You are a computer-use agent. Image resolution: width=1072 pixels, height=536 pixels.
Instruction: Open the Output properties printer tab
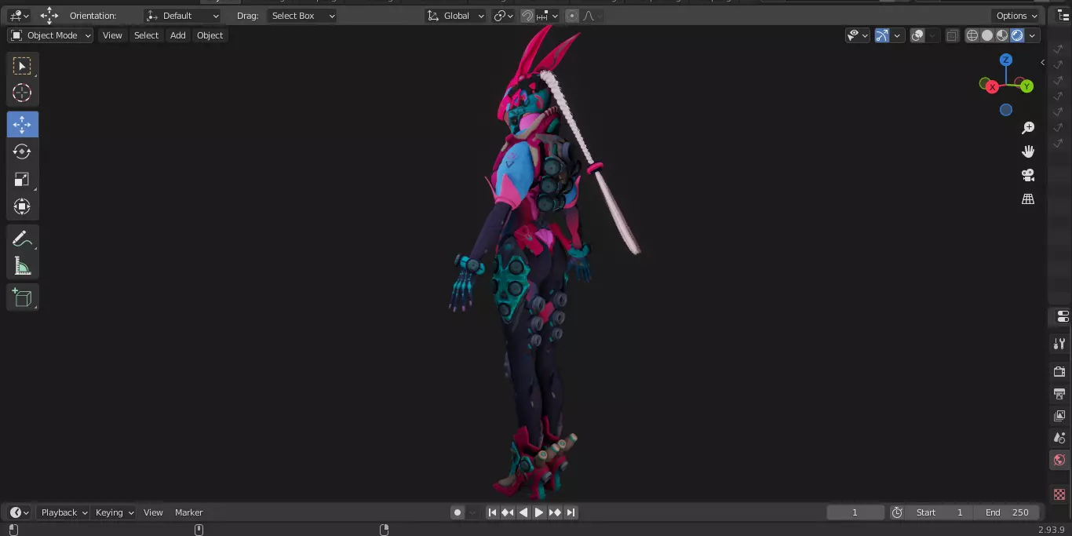click(1059, 393)
